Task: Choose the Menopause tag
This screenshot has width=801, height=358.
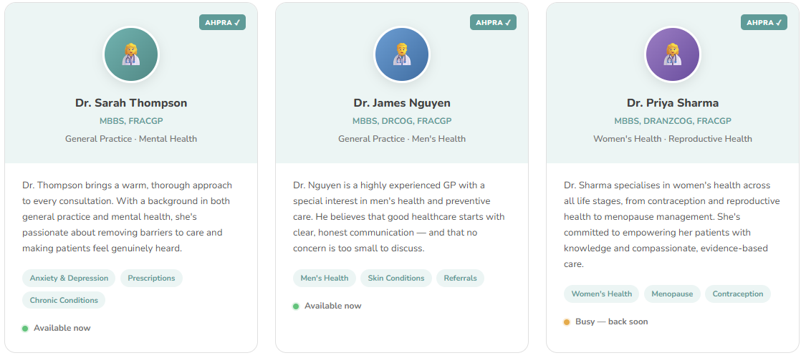Action: point(673,294)
